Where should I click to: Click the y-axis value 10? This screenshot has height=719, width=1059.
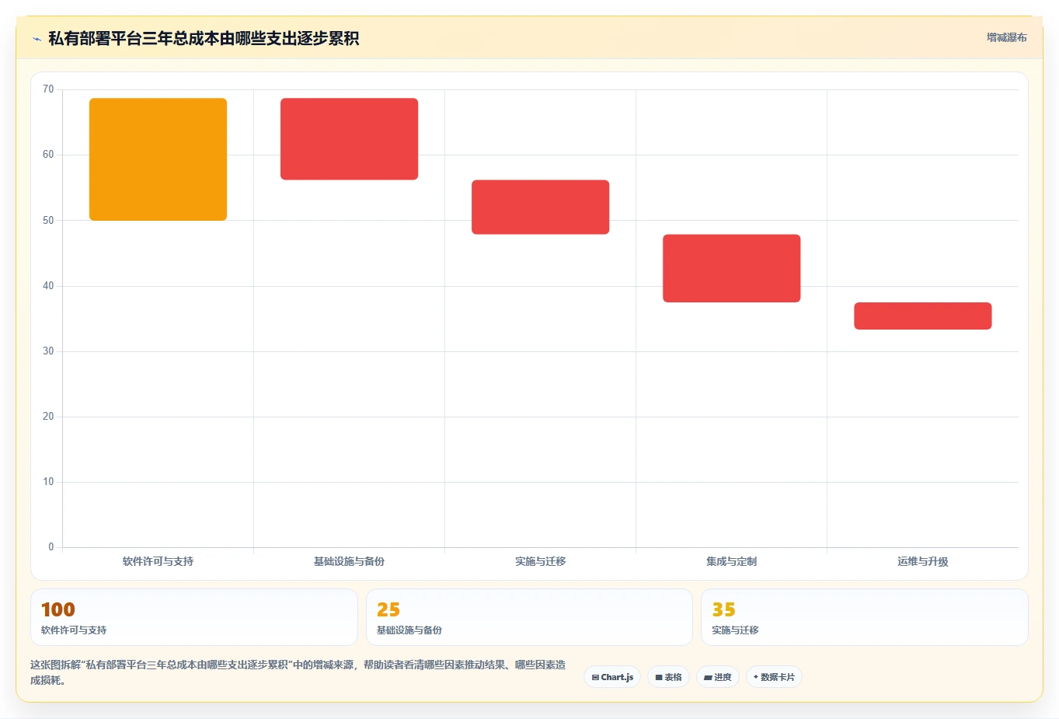48,482
